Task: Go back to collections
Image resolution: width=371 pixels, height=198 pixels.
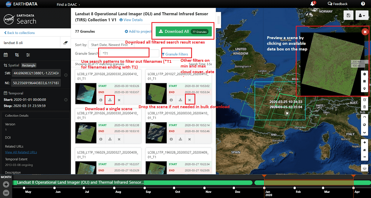Action: (x=19, y=33)
